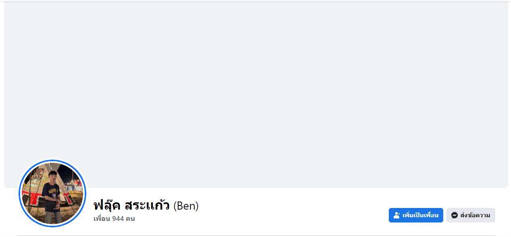Click the person standing in the profile photo
The image size is (511, 237).
click(52, 195)
